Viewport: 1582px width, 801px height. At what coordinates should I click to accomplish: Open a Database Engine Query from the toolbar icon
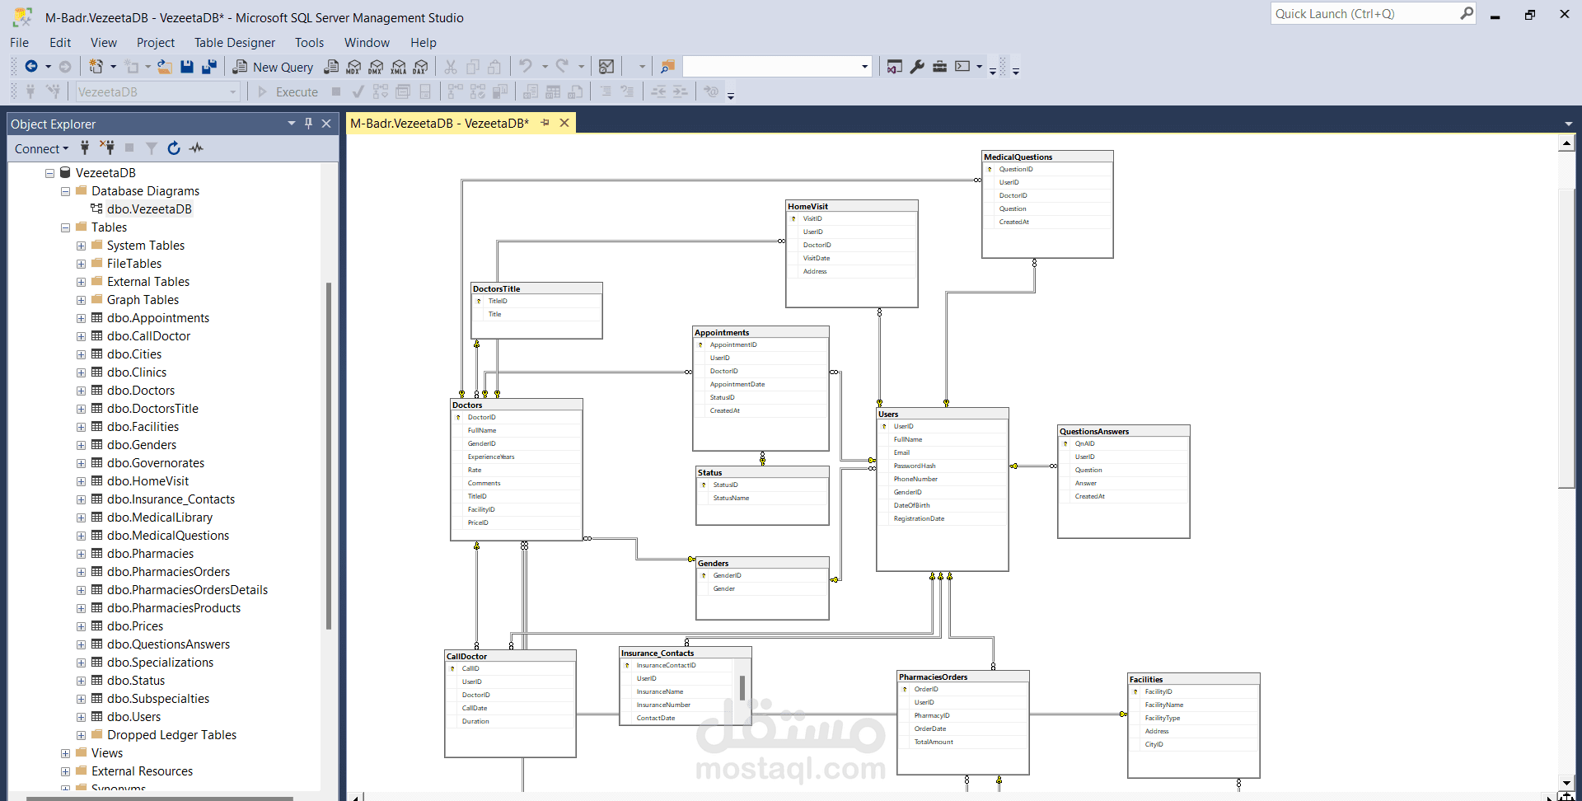(331, 67)
